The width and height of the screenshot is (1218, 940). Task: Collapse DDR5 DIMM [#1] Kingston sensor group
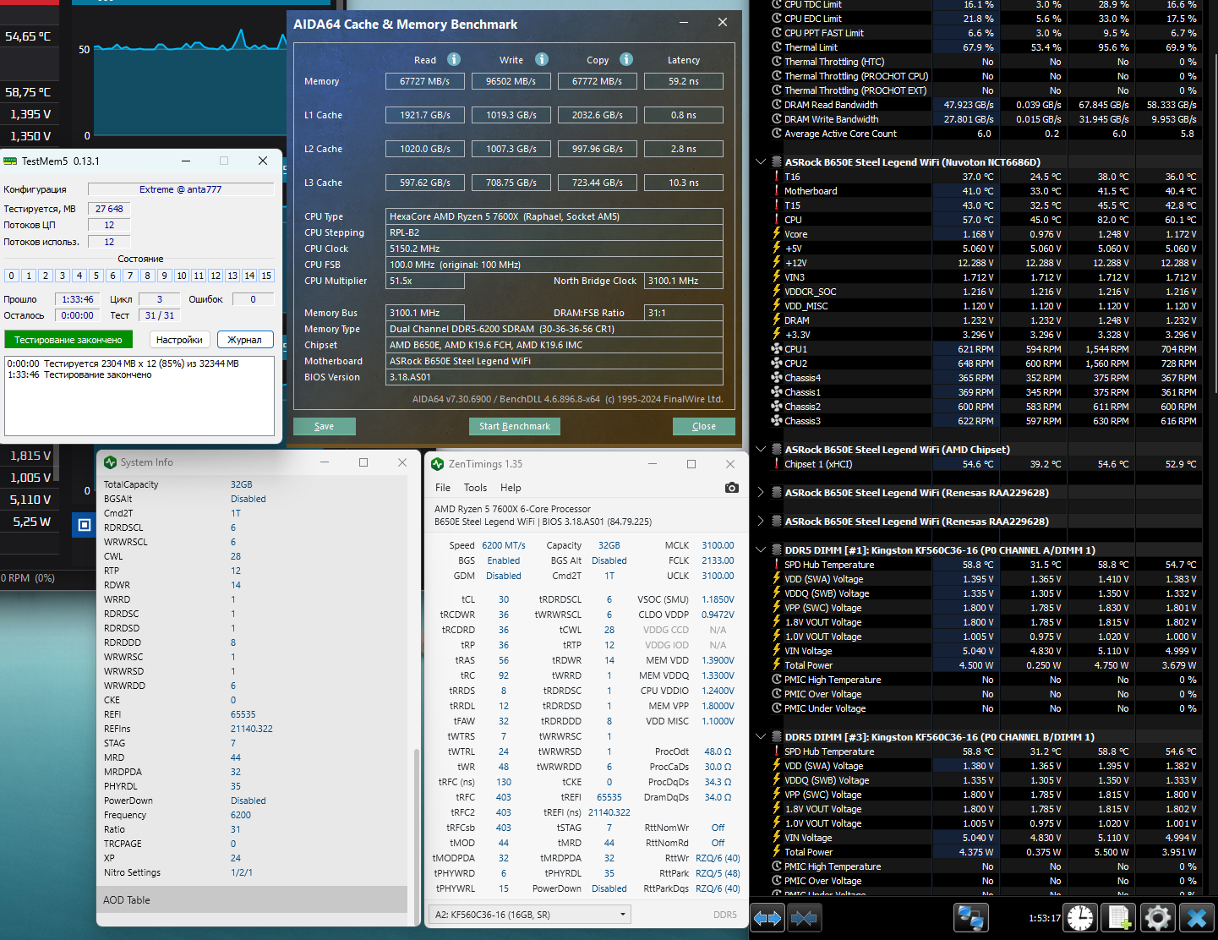coord(761,550)
